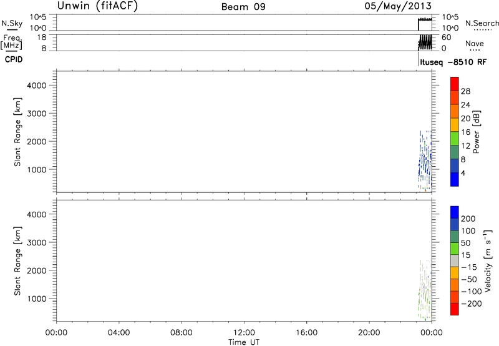The image size is (499, 346).
Task: Click the '60' tick on the Nave axis
Action: click(447, 37)
